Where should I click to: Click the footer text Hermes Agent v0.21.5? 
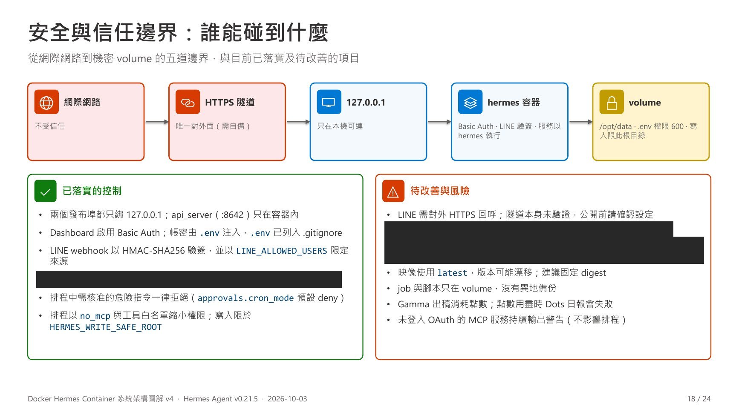pos(220,399)
